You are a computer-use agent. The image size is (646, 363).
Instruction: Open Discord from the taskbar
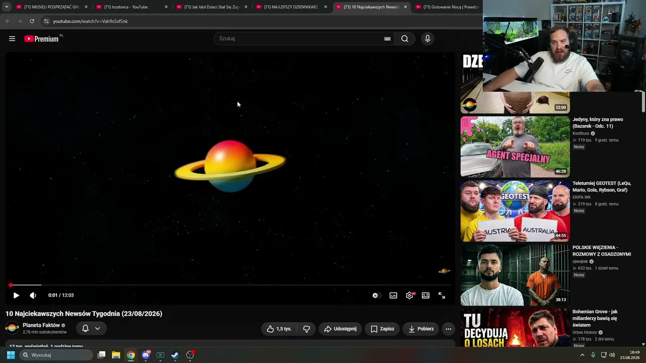(x=146, y=355)
